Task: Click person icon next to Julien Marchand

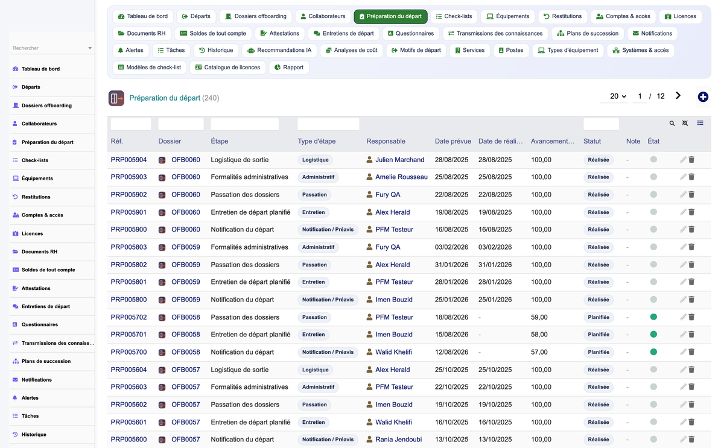Action: (x=369, y=160)
